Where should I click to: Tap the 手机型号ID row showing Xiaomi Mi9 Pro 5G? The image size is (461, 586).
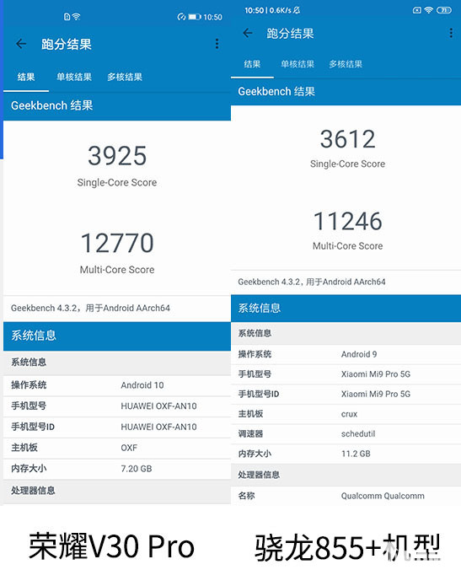point(346,394)
